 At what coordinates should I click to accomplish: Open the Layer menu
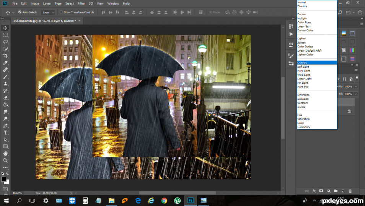tap(47, 3)
